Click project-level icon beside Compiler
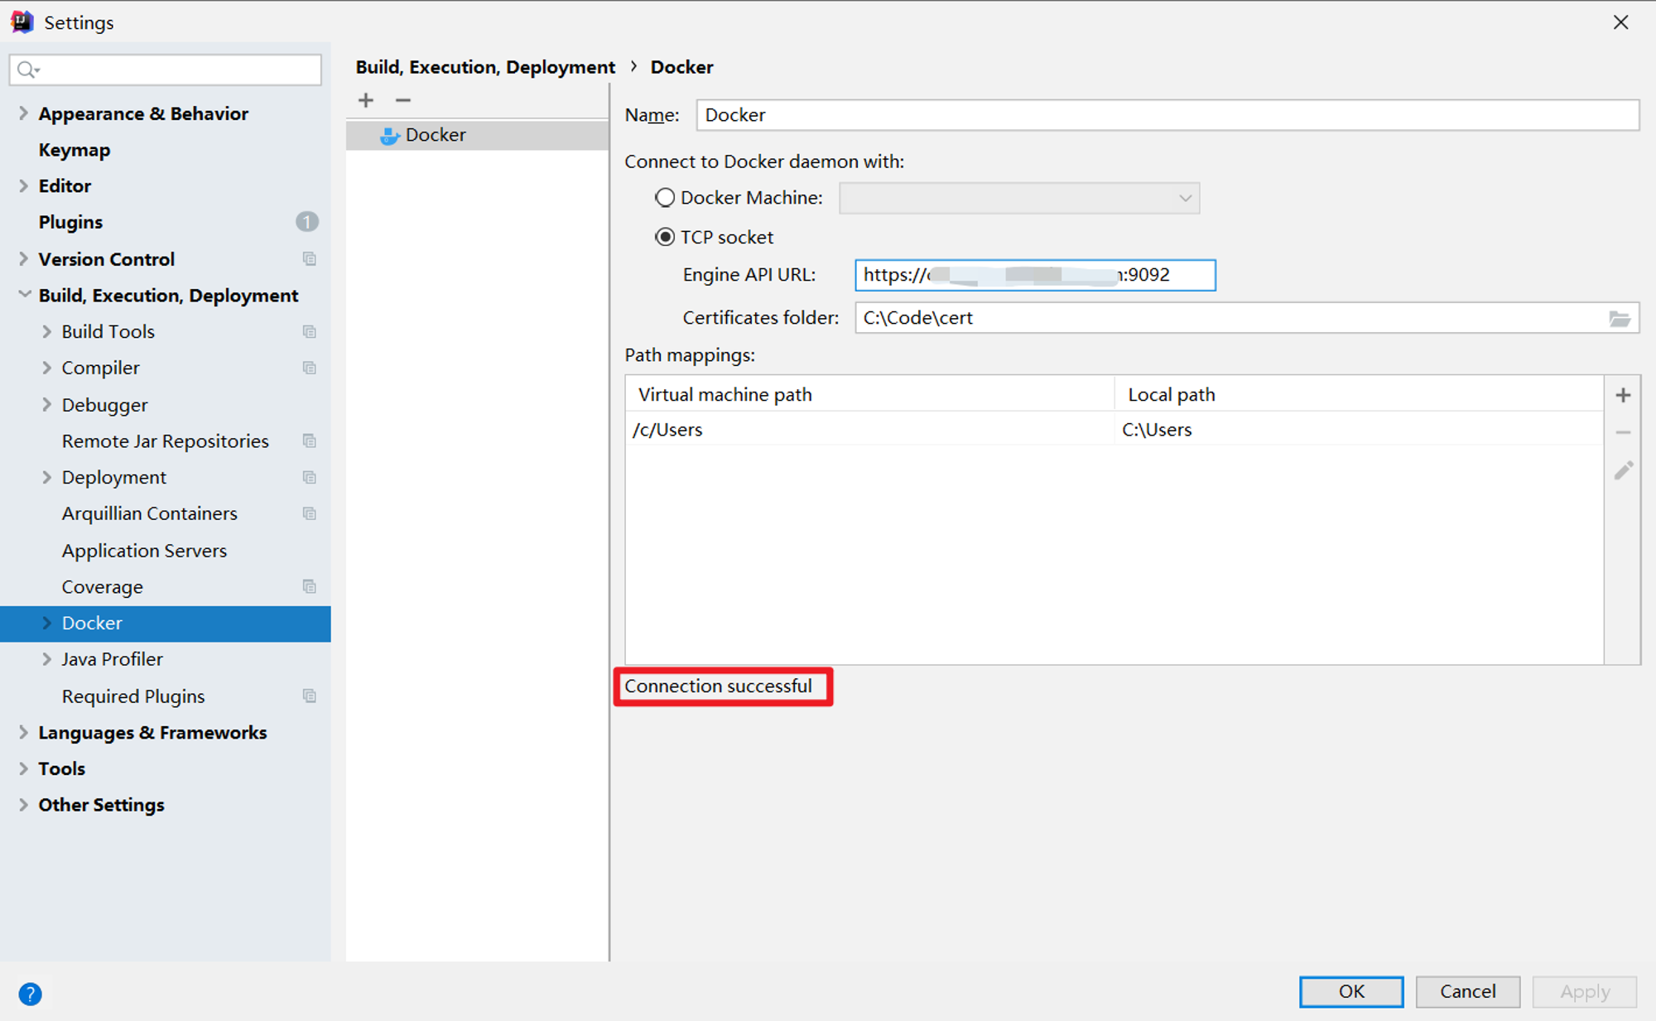 (310, 368)
